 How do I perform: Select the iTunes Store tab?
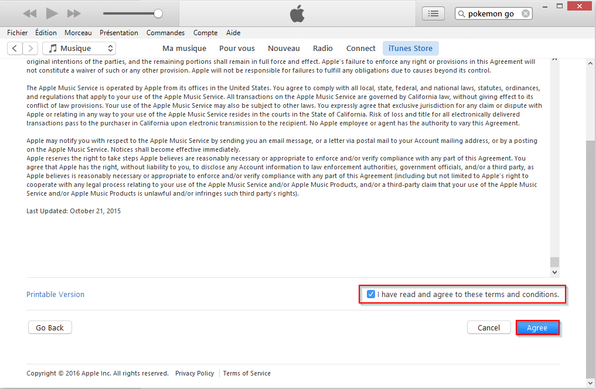(x=410, y=48)
